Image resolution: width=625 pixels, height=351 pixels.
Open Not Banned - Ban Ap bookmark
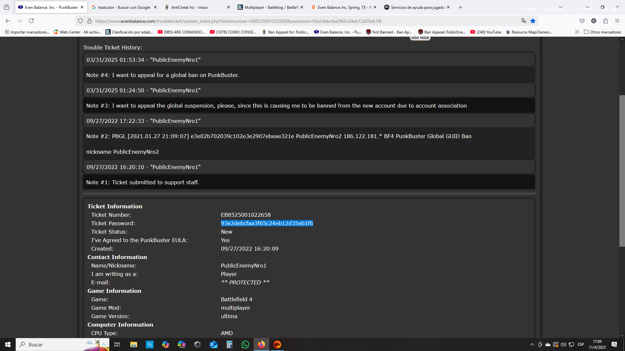point(389,32)
